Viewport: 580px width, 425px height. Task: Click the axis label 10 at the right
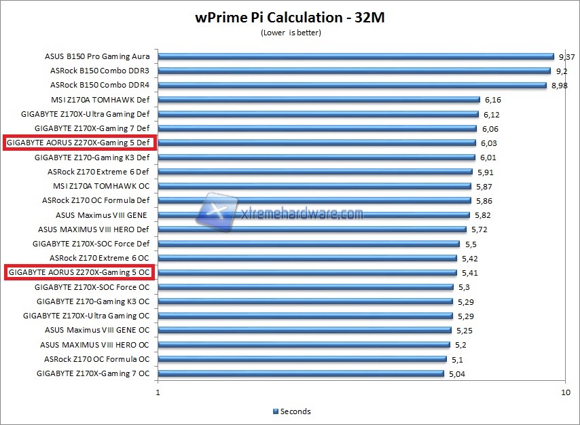click(x=566, y=391)
